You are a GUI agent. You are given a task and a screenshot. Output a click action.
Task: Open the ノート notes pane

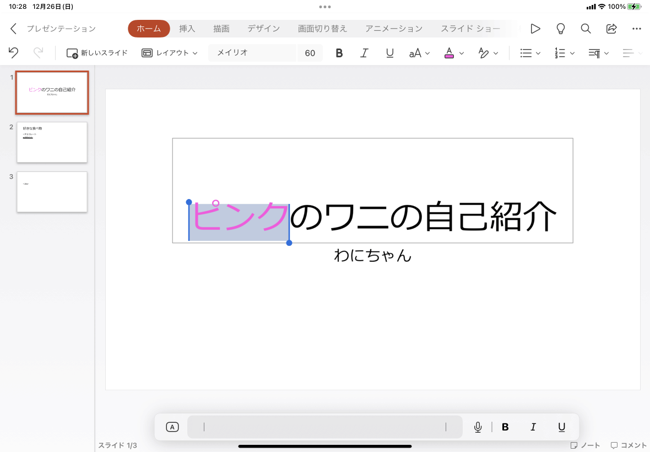585,445
